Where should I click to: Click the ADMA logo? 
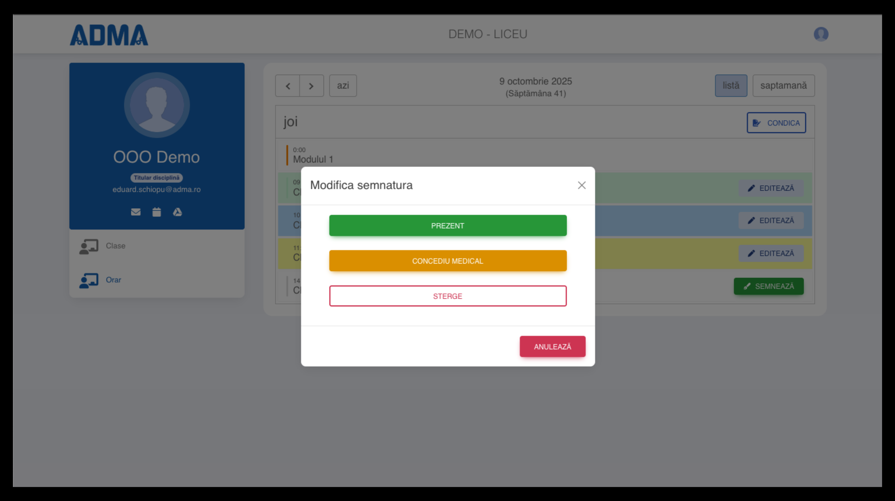click(109, 35)
